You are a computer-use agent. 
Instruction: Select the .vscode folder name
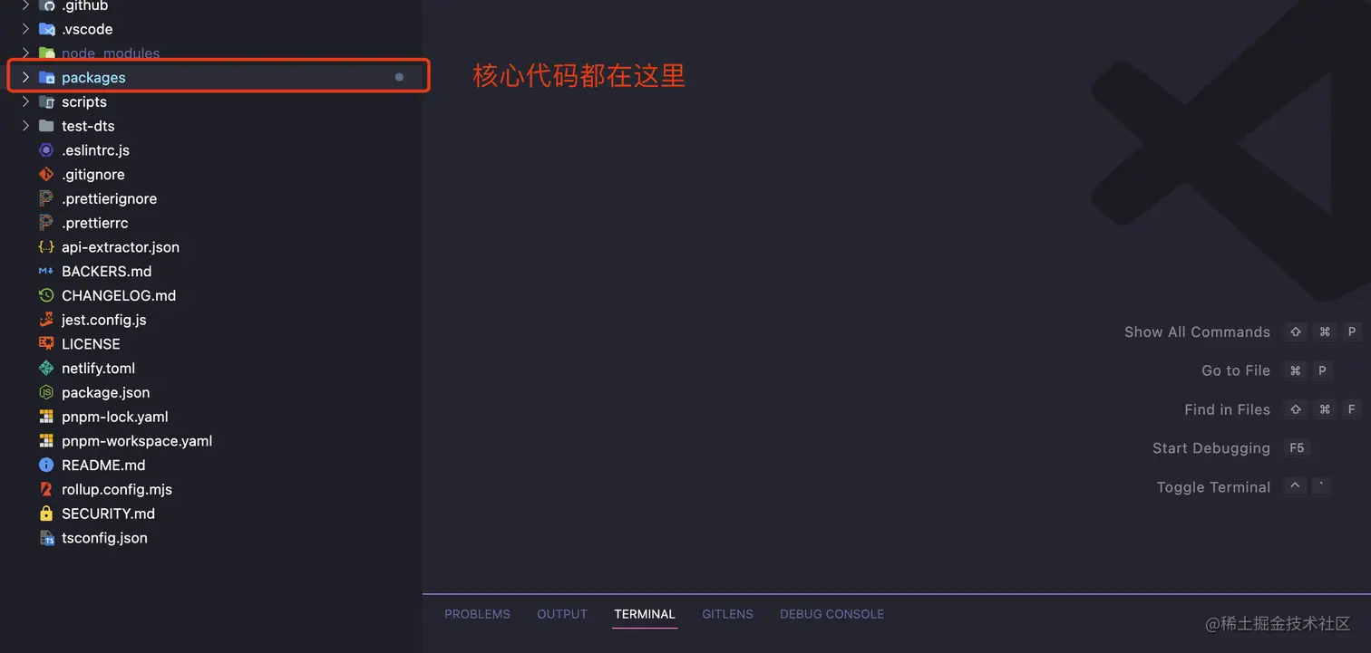pyautogui.click(x=87, y=29)
